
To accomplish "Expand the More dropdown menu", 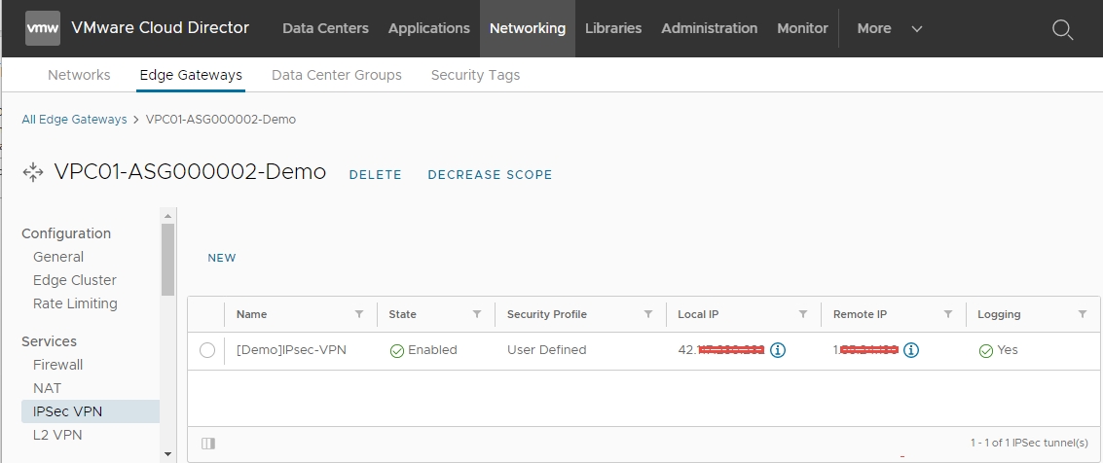I will [889, 28].
